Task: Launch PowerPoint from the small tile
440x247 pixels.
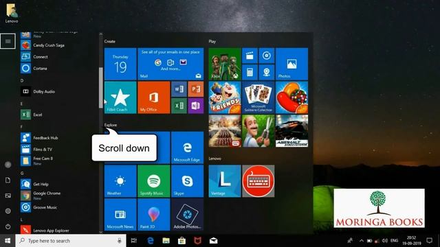Action: click(196, 89)
